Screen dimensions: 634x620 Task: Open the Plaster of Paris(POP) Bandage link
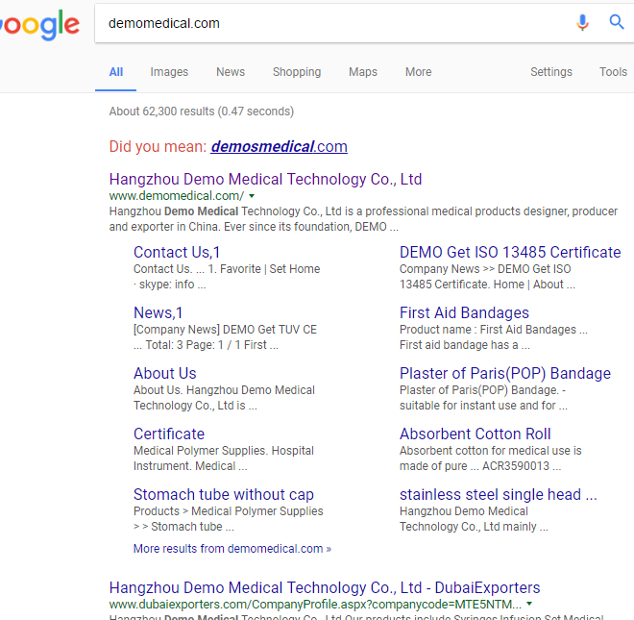click(x=505, y=374)
